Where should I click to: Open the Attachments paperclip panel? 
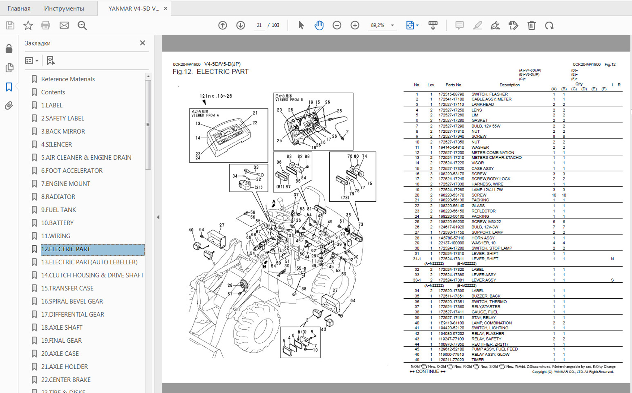9,106
